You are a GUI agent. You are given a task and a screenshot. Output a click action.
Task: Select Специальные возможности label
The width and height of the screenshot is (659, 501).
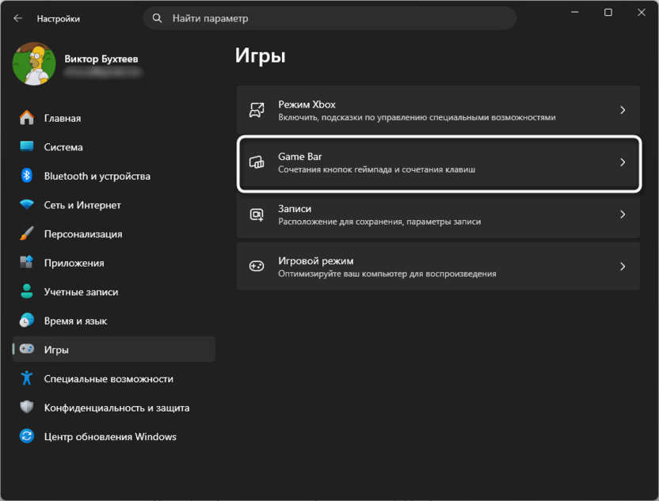(109, 379)
